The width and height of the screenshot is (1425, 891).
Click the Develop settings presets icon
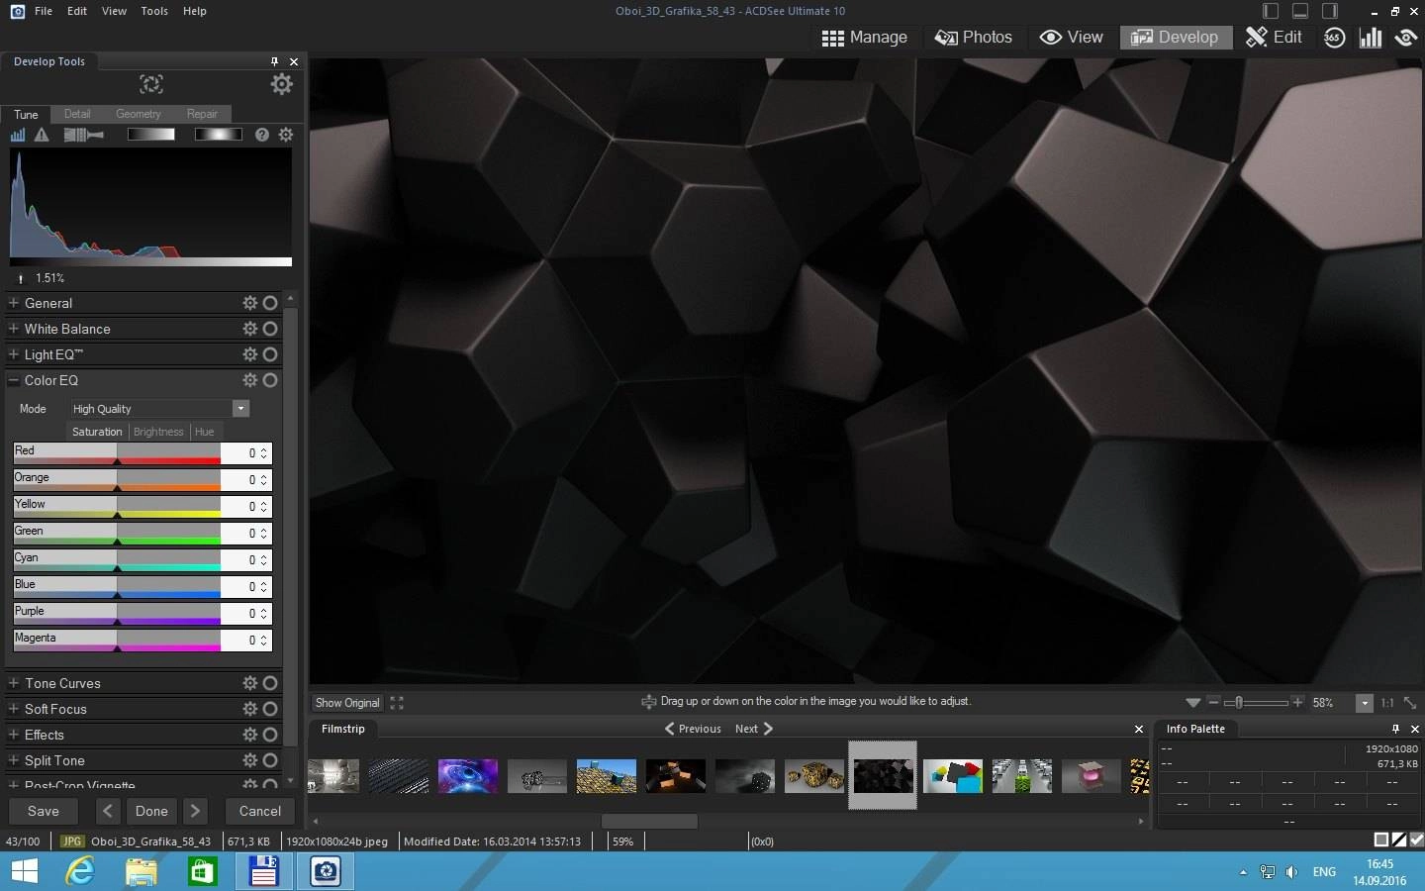point(151,84)
